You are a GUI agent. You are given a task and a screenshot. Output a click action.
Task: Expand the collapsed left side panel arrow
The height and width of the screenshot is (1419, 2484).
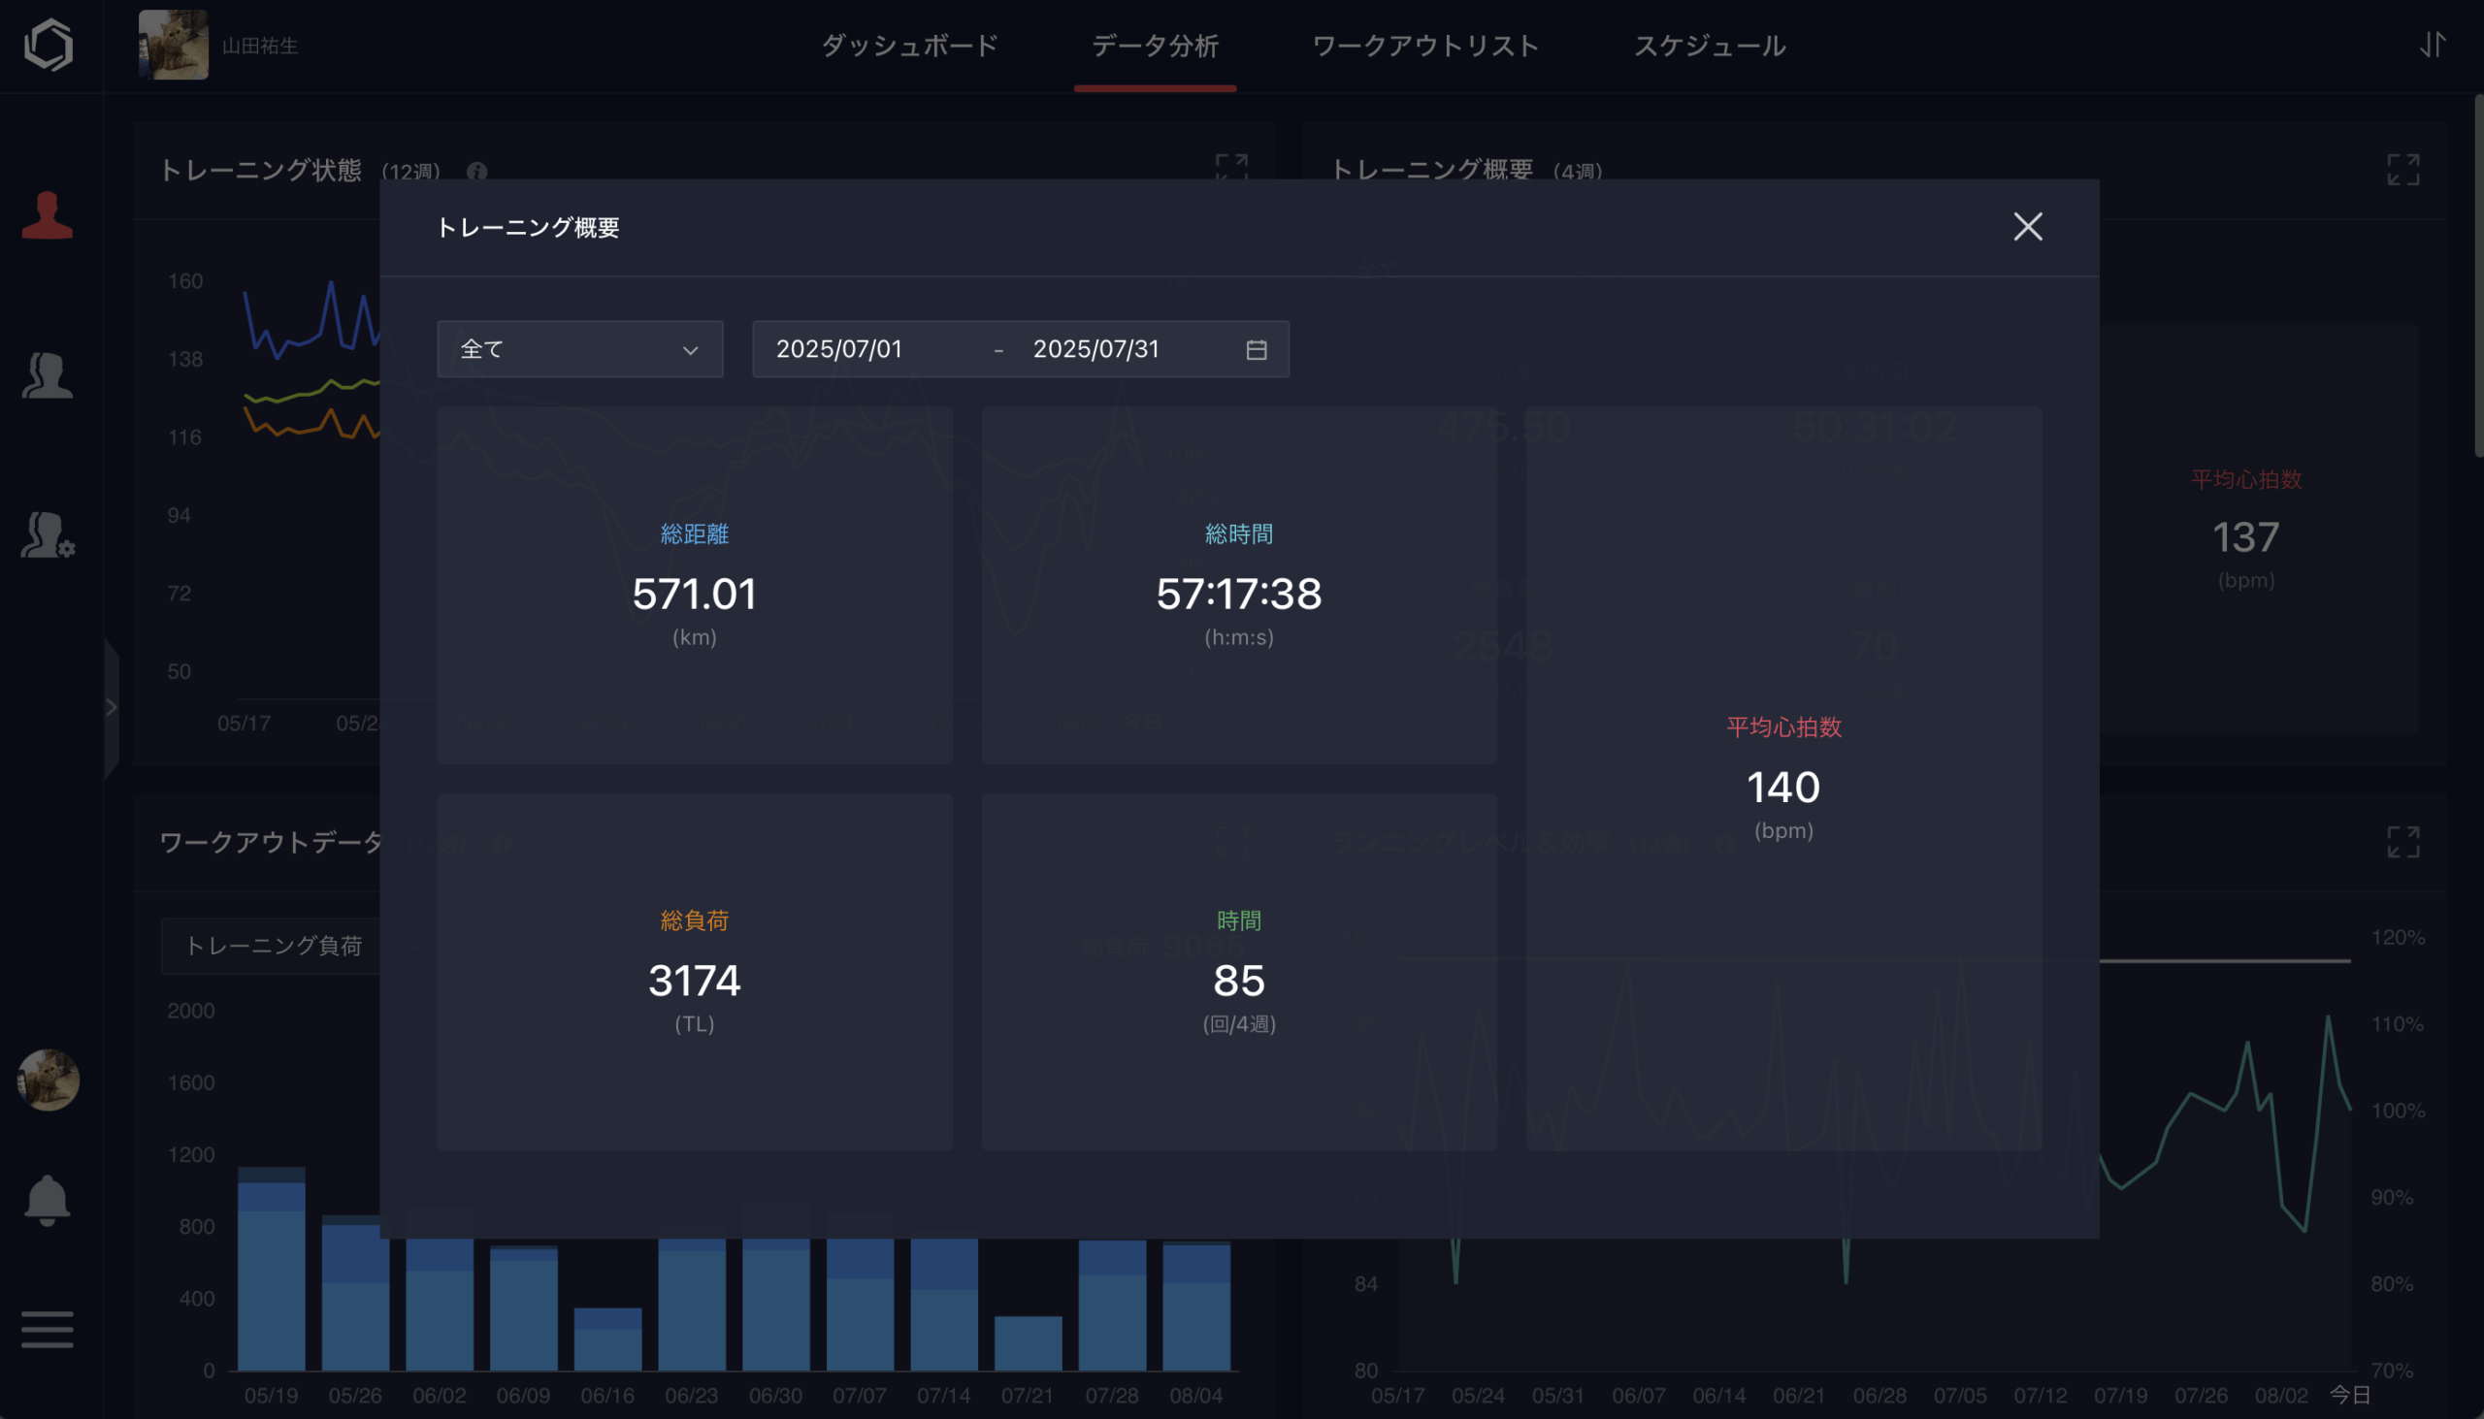pos(112,707)
